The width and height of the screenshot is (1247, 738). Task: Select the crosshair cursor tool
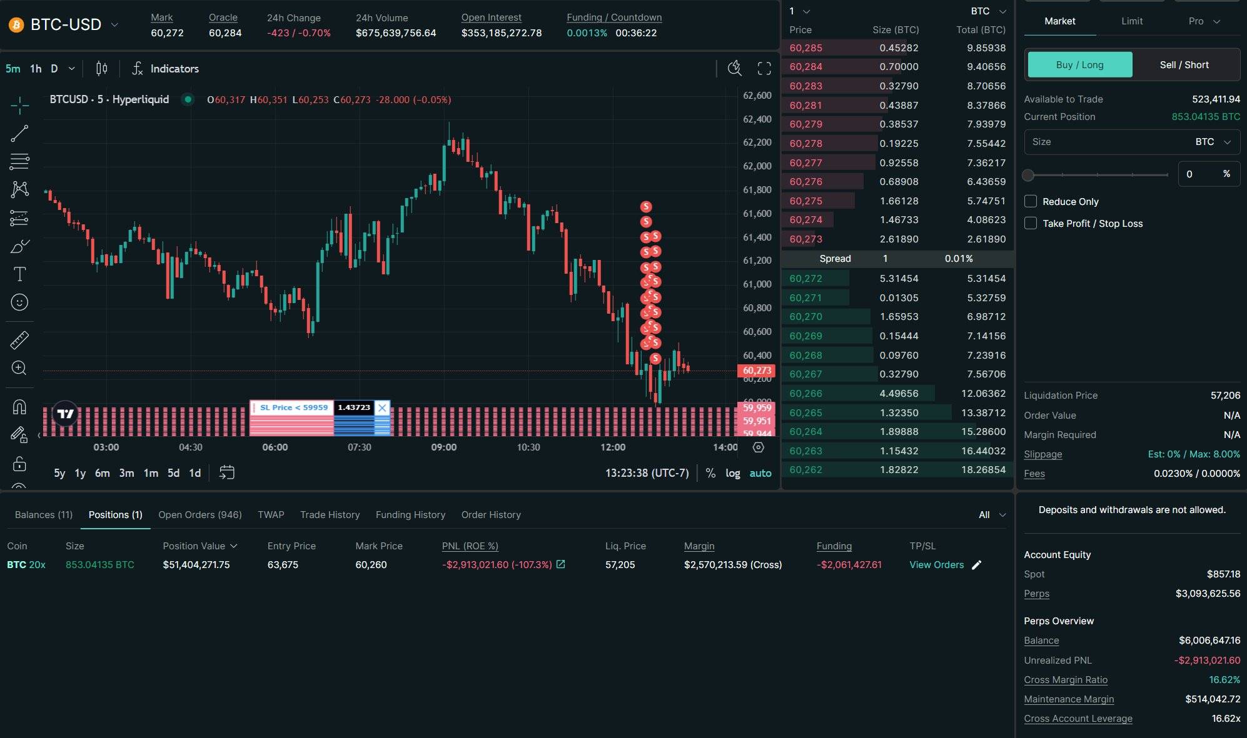[x=19, y=105]
